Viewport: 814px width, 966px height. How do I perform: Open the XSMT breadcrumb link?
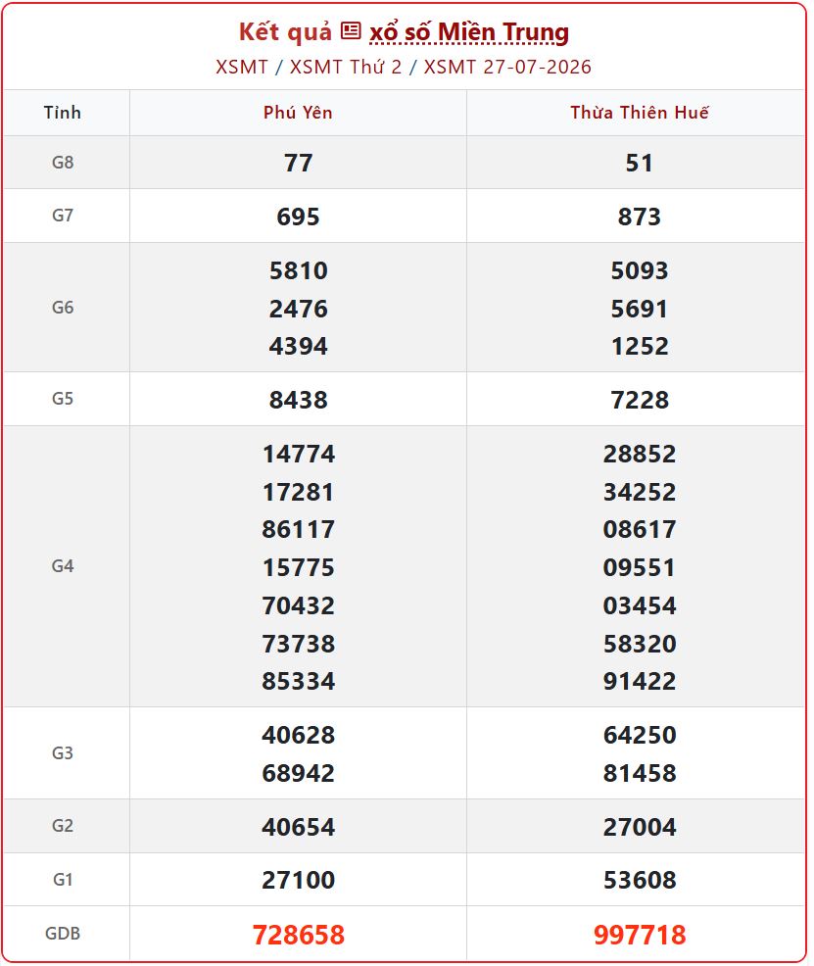[x=241, y=67]
